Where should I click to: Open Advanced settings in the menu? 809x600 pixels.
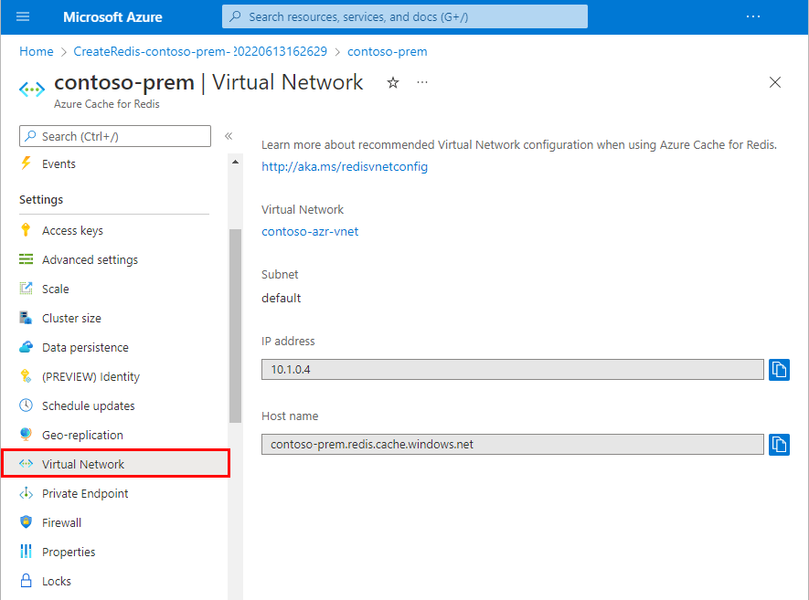coord(90,259)
